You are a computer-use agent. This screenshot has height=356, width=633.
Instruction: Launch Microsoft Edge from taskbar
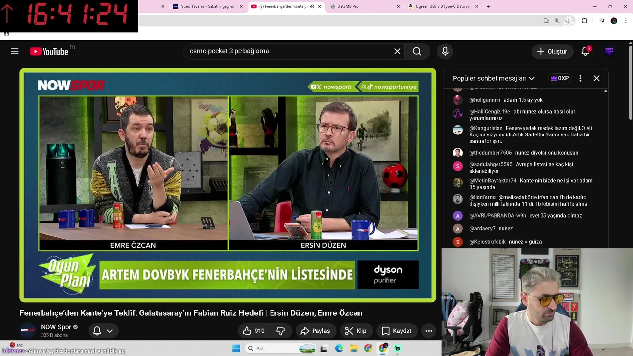[x=339, y=348]
